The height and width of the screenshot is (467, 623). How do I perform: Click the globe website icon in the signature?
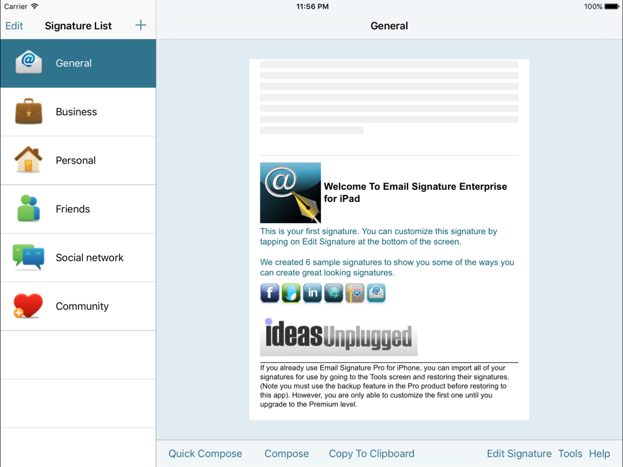coord(334,293)
